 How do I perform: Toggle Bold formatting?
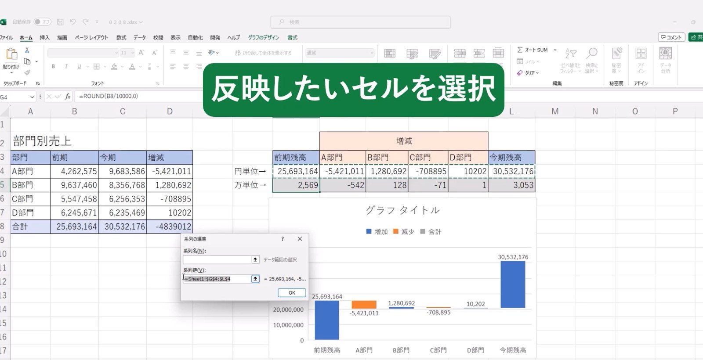[x=53, y=67]
